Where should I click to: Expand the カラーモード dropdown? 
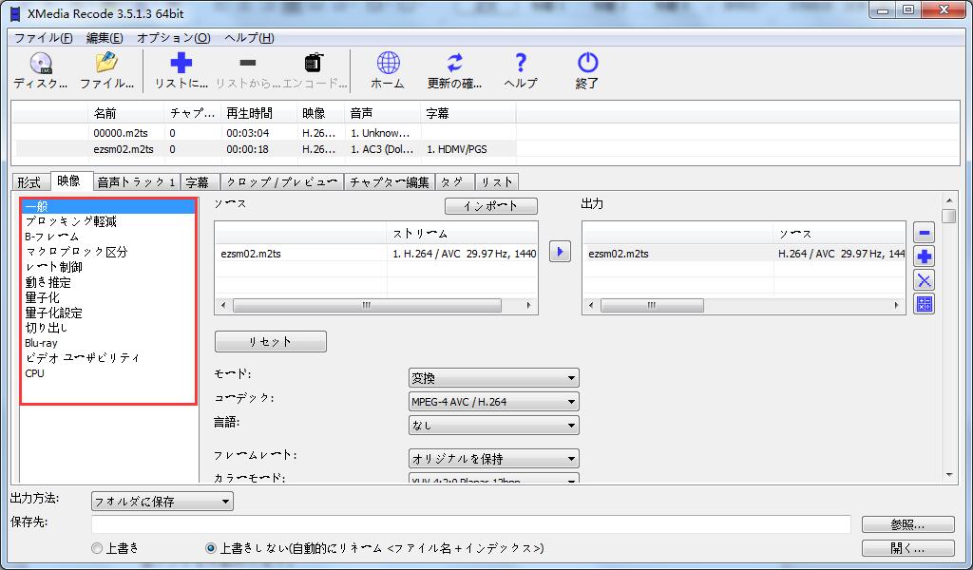[494, 479]
